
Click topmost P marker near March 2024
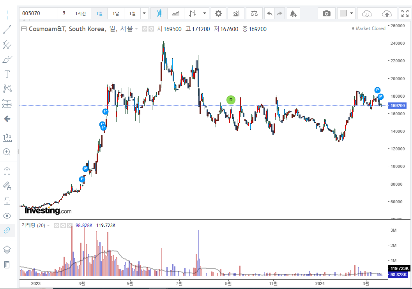[377, 90]
